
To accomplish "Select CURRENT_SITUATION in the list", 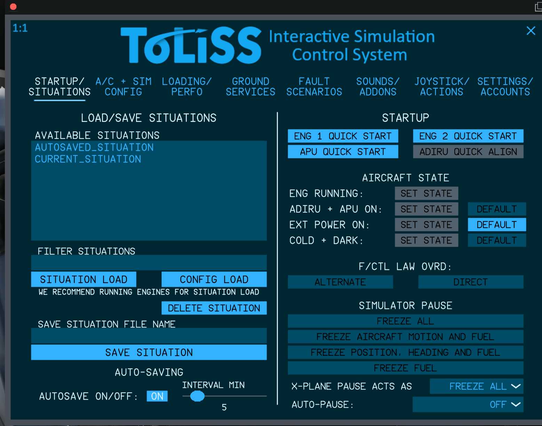I will click(x=88, y=159).
